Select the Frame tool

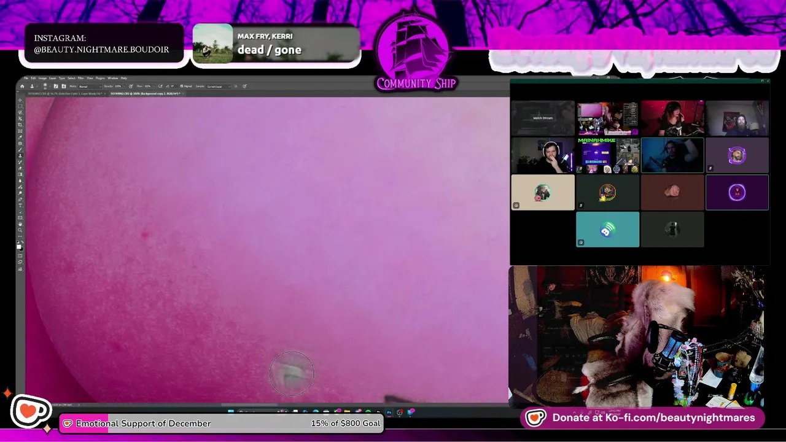[20, 131]
